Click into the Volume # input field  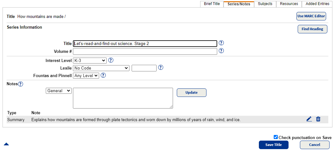click(145, 51)
